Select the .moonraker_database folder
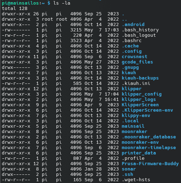The width and height of the screenshot is (181, 183). [x=149, y=137]
